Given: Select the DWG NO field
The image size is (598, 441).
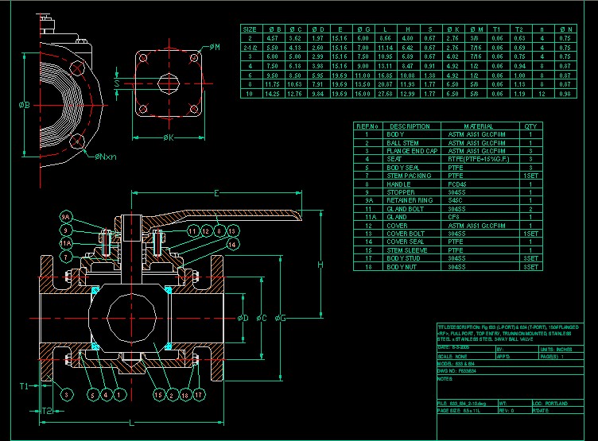Looking at the screenshot, I should [x=511, y=370].
